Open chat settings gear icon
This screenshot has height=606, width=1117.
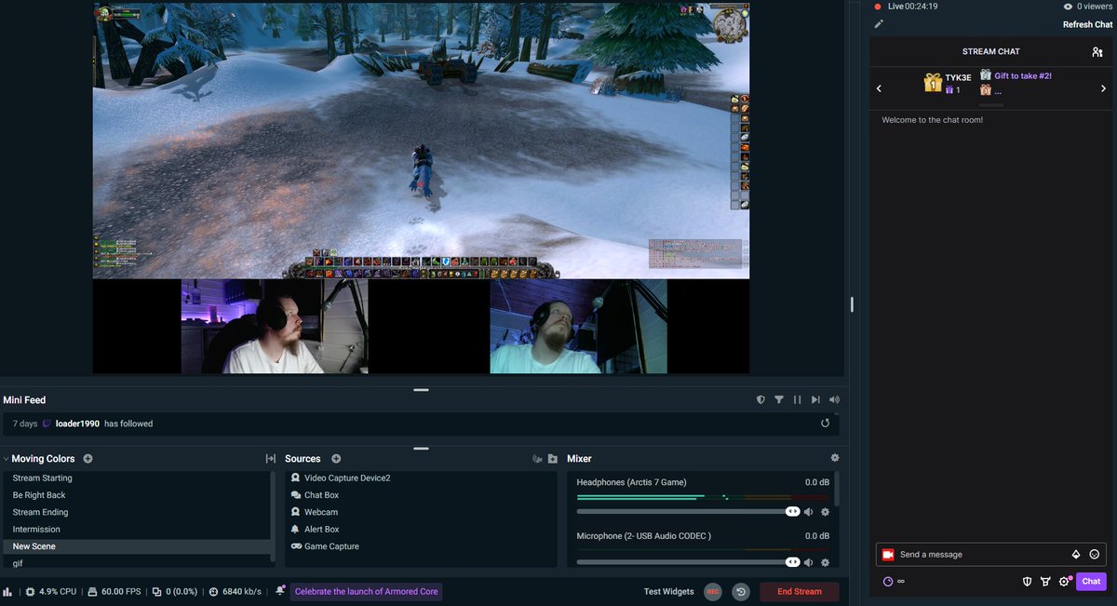tap(1064, 581)
